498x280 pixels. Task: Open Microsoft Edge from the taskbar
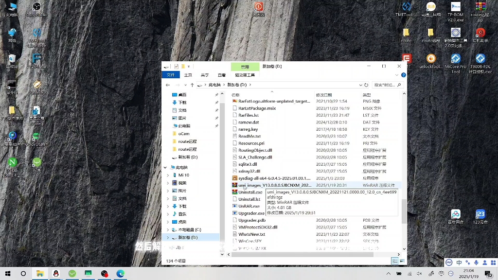coord(121,273)
